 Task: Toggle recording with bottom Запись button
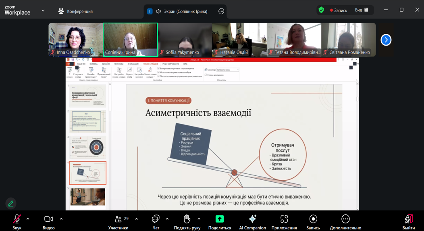(313, 219)
